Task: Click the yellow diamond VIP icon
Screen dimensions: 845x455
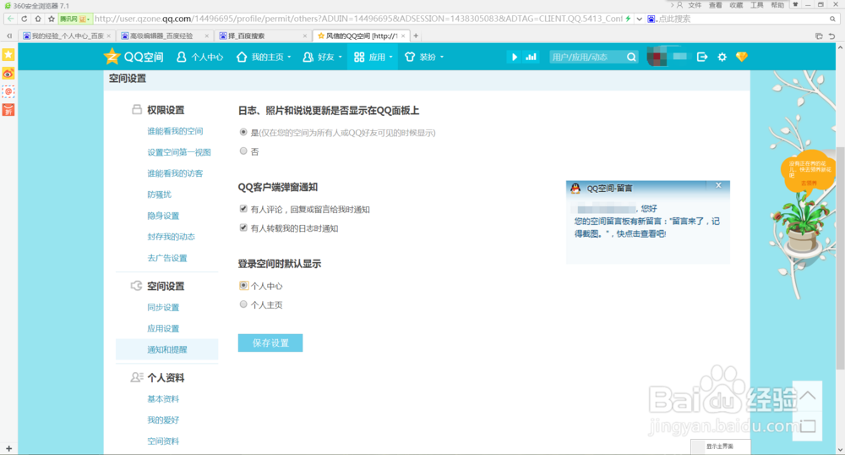Action: point(742,57)
